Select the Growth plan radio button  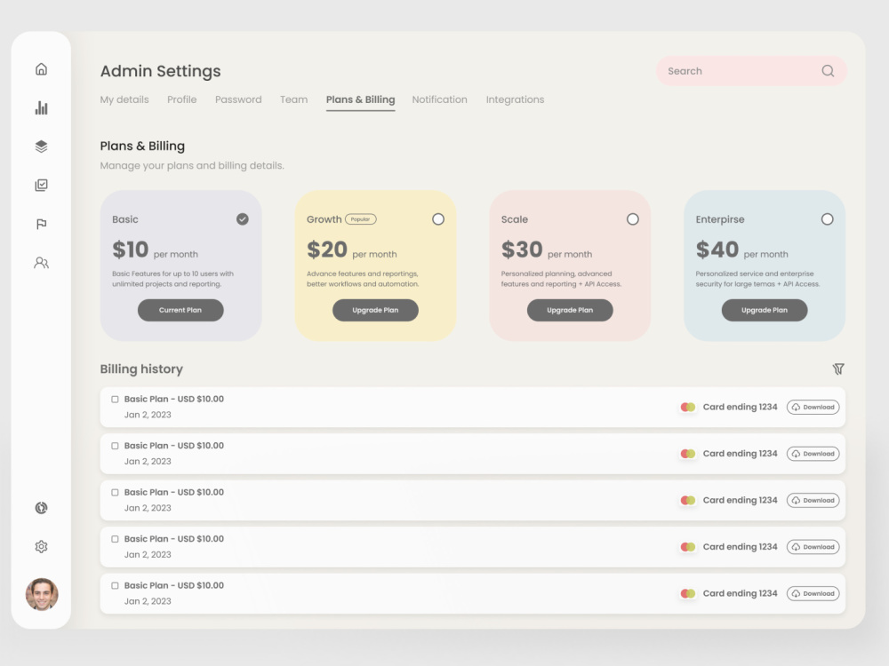[x=438, y=218]
